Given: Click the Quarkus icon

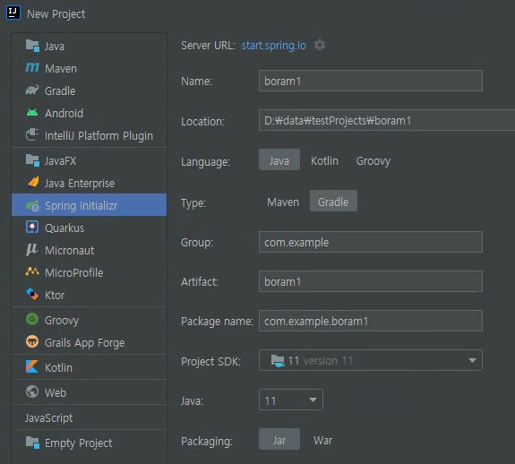Looking at the screenshot, I should [x=32, y=227].
